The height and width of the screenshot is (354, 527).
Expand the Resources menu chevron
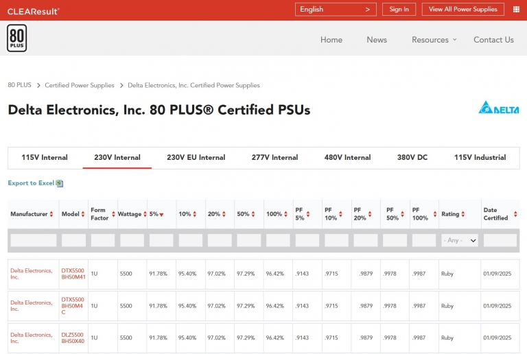pos(454,39)
